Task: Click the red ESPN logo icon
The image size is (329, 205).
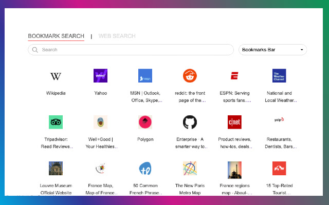Action: [234, 76]
